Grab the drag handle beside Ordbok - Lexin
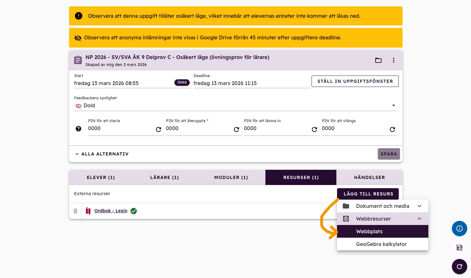This screenshot has width=471, height=278. click(75, 211)
